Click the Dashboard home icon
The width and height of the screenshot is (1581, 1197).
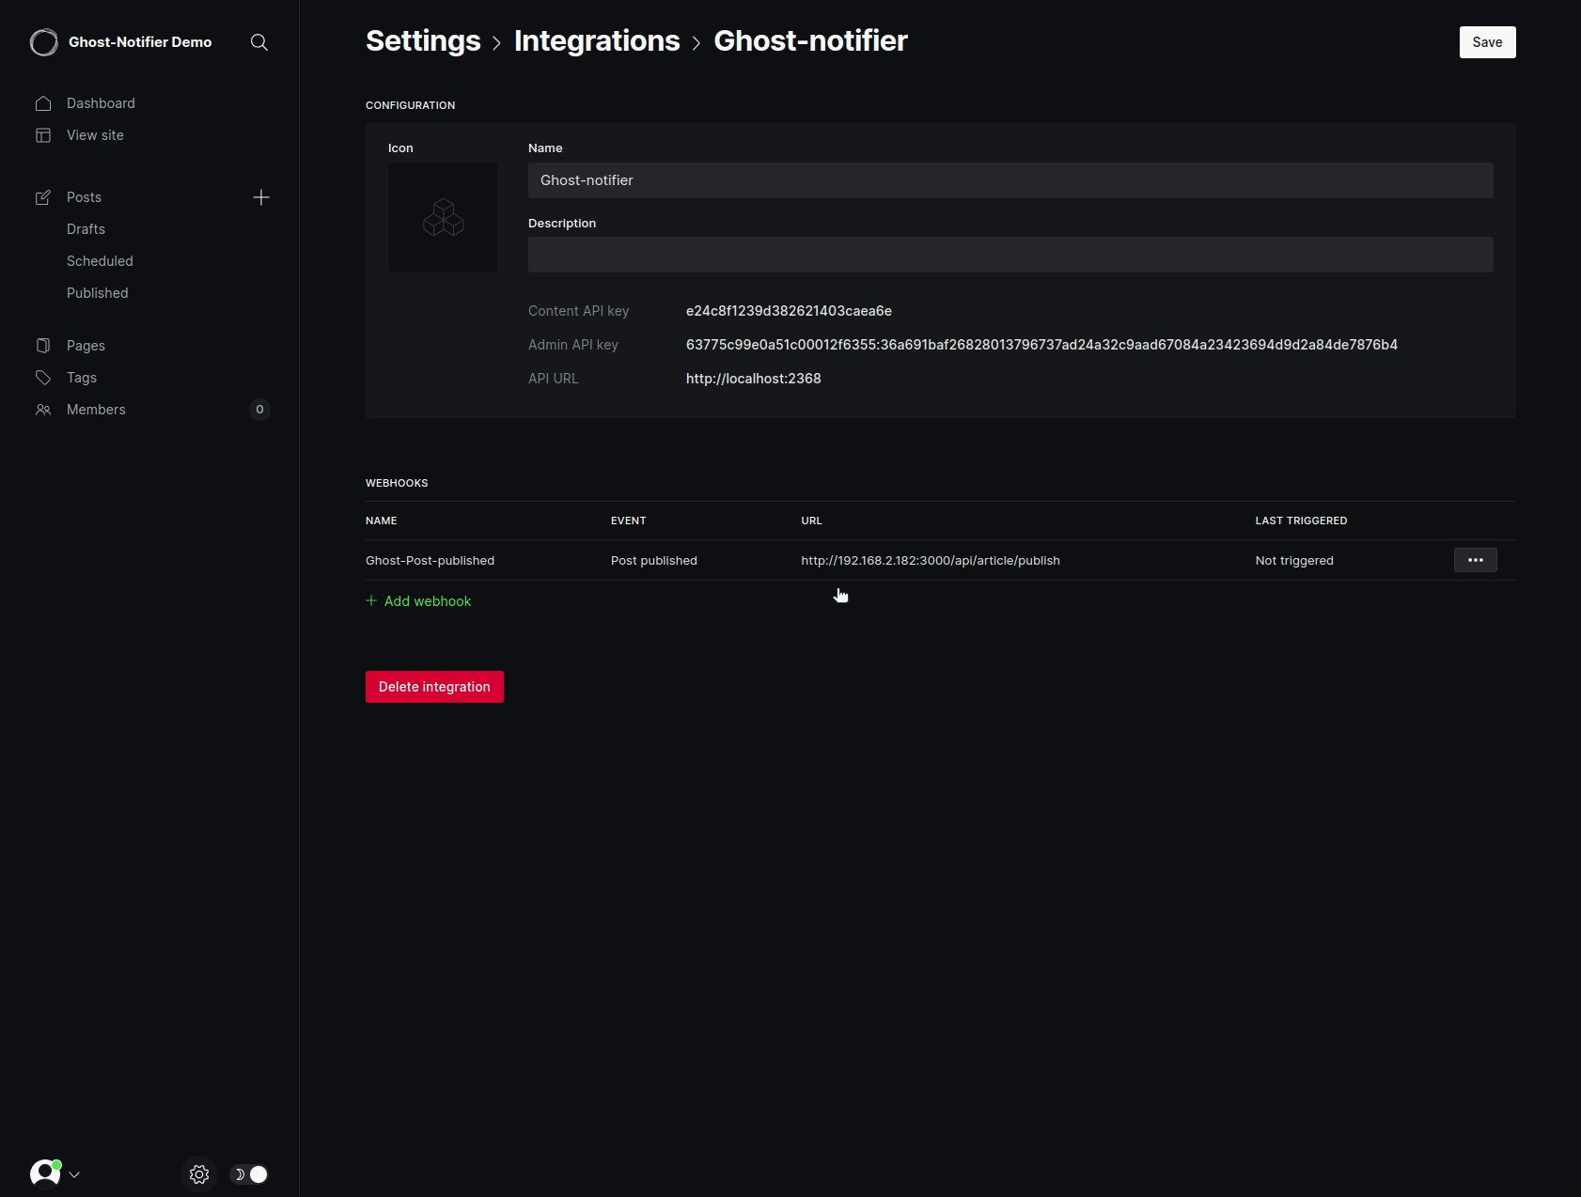[x=43, y=103]
